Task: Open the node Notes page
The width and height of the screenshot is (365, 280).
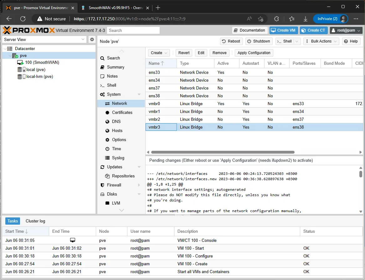Action: tap(112, 76)
